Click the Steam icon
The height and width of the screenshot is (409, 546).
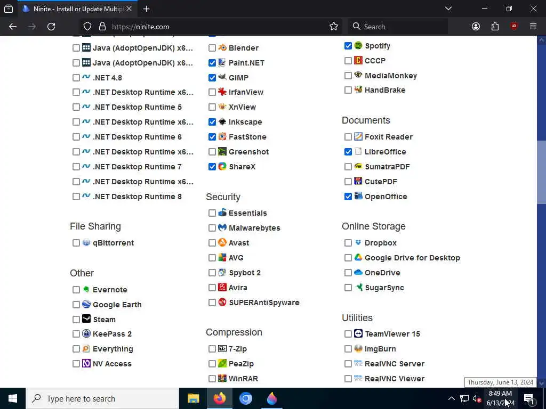[86, 319]
